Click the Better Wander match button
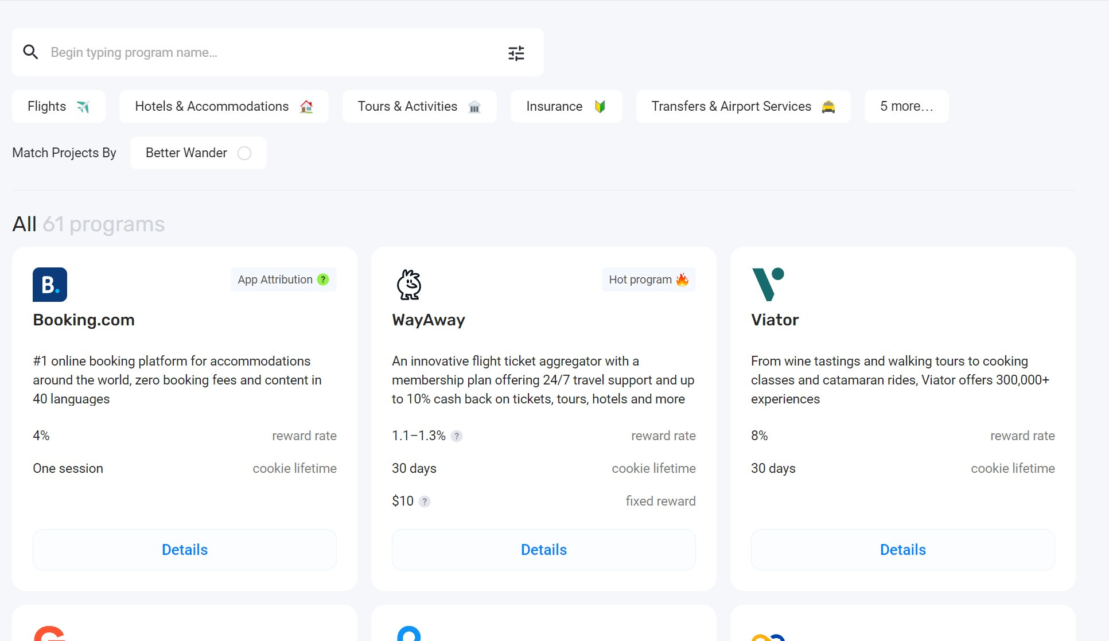This screenshot has height=641, width=1109. [199, 153]
